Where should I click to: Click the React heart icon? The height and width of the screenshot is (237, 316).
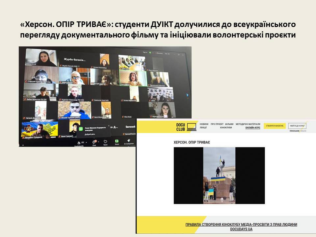(x=105, y=141)
